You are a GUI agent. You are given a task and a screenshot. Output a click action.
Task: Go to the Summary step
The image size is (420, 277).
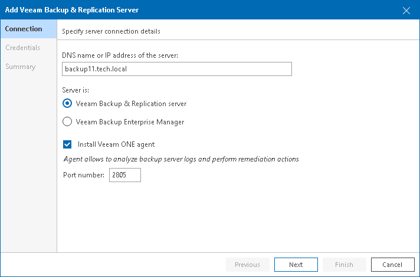[21, 67]
